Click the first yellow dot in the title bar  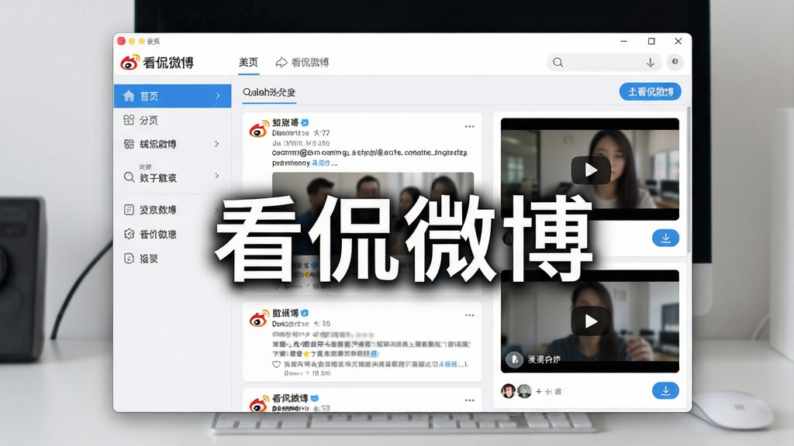click(x=132, y=41)
